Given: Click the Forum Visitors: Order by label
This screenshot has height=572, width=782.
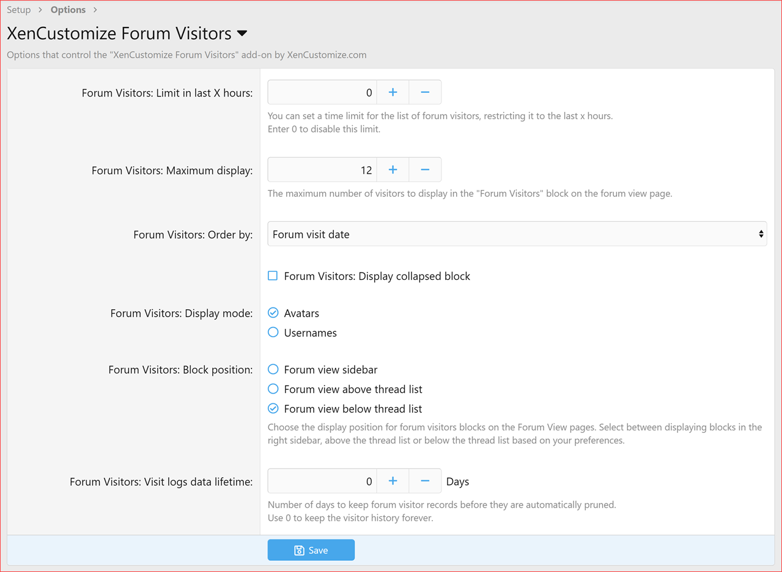Looking at the screenshot, I should pyautogui.click(x=193, y=235).
